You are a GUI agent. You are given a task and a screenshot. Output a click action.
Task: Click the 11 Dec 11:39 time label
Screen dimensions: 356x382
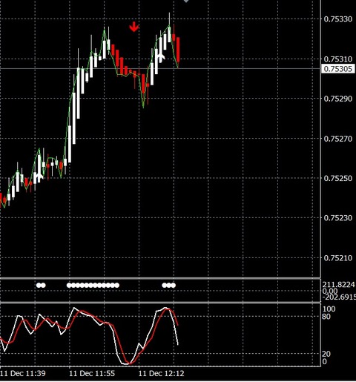[x=23, y=373]
